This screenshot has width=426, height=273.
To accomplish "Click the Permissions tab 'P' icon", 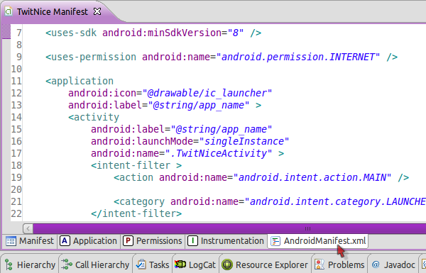I will tap(128, 241).
